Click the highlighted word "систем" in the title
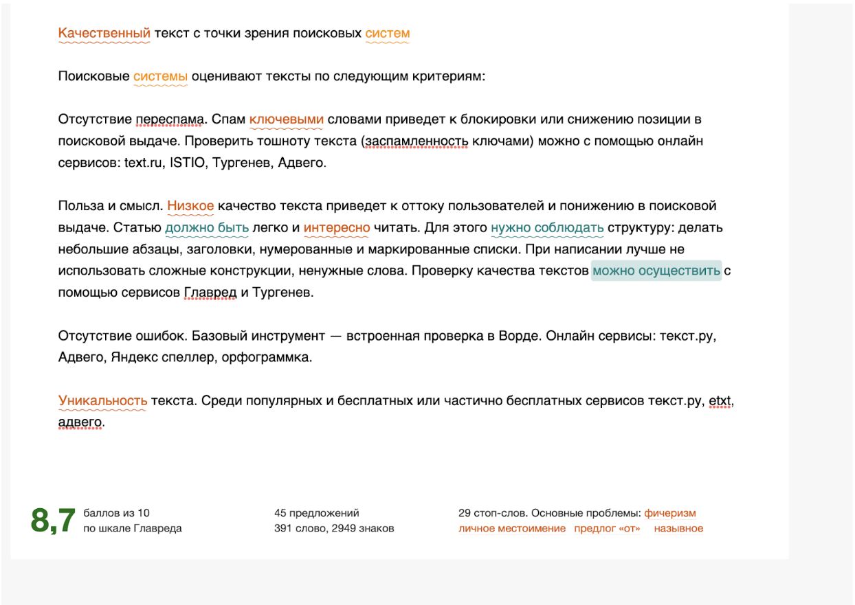 (387, 33)
